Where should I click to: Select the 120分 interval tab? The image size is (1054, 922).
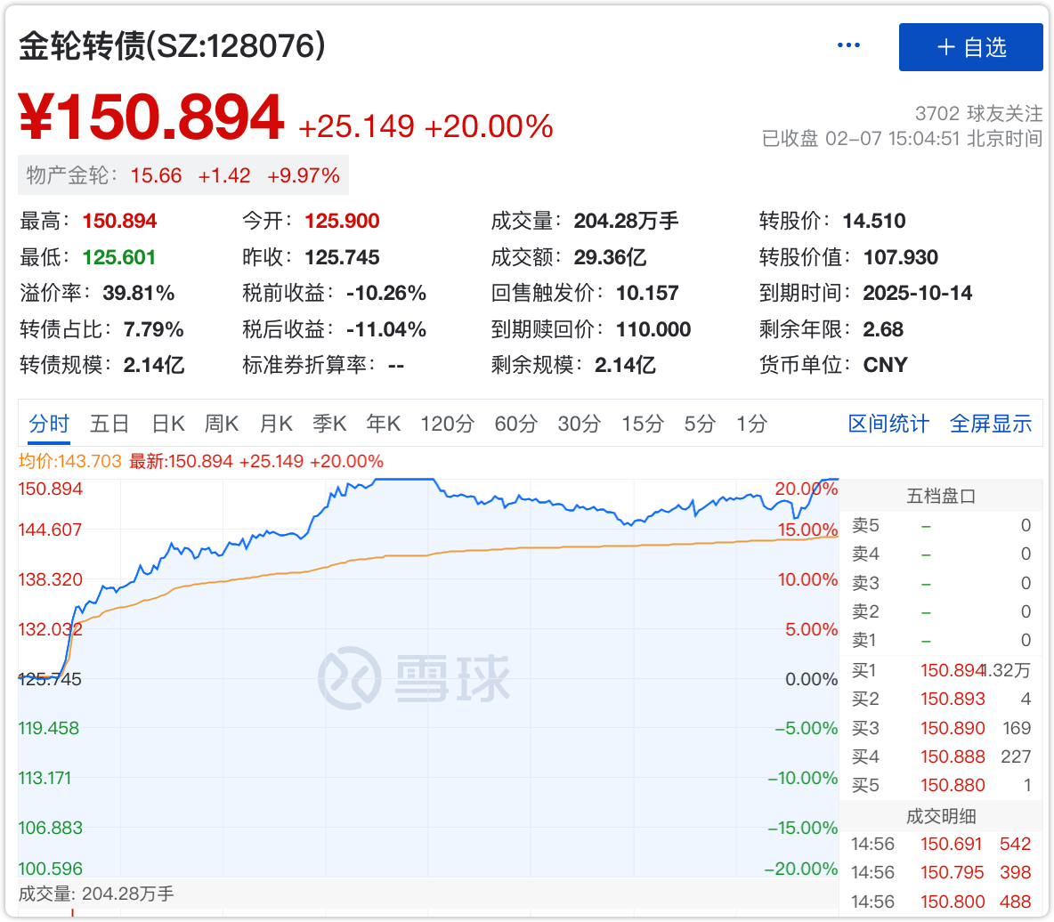point(447,425)
